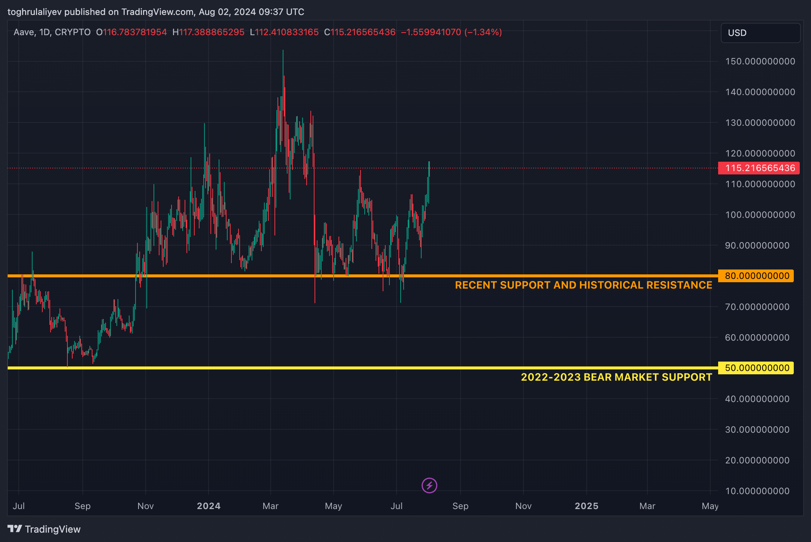The image size is (811, 542).
Task: Click the 140.000000000 price axis label
Action: tap(760, 92)
